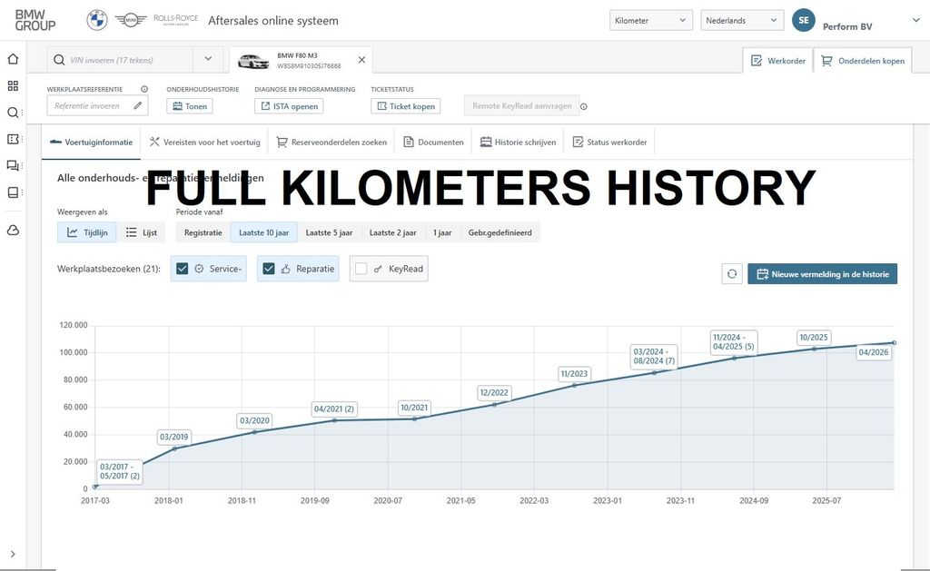Enable the KeyRead checkbox
930x571 pixels.
[361, 269]
